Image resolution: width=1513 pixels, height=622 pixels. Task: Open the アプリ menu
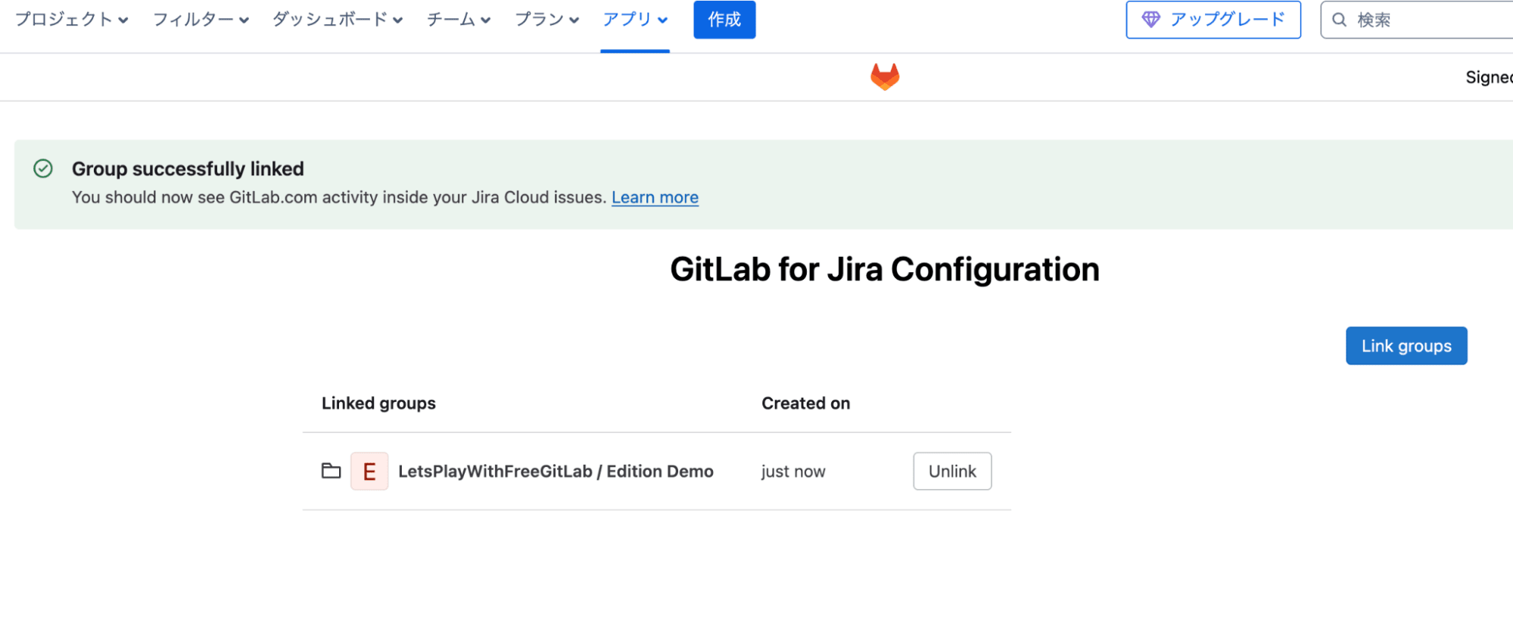tap(635, 20)
